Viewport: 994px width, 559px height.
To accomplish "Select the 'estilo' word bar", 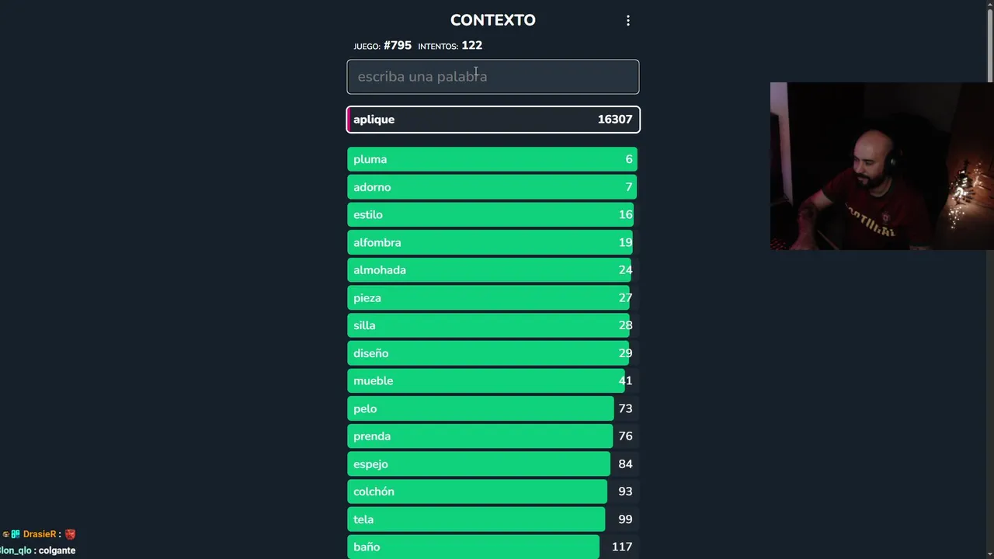I will (x=492, y=215).
